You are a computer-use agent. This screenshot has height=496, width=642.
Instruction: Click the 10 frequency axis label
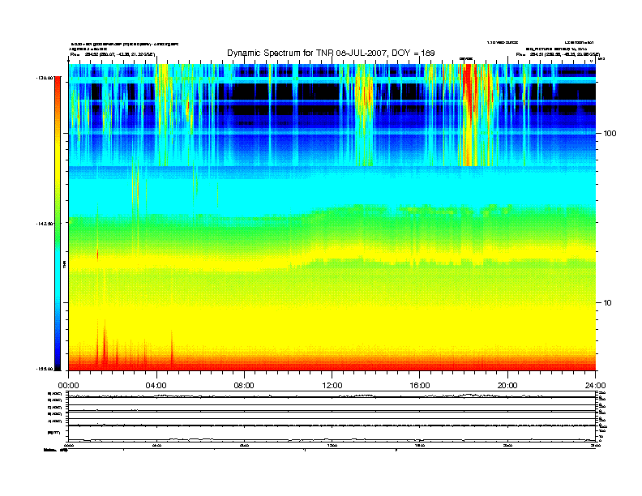tap(608, 303)
